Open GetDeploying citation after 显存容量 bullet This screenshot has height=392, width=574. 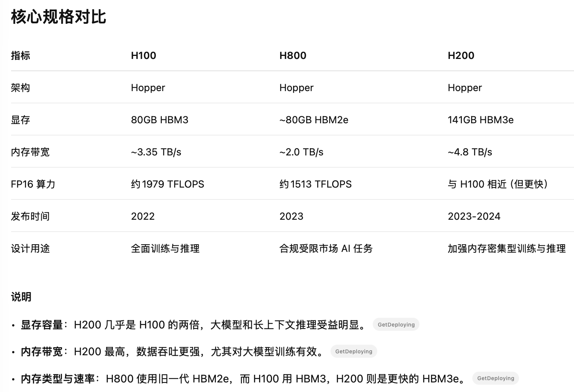point(396,325)
